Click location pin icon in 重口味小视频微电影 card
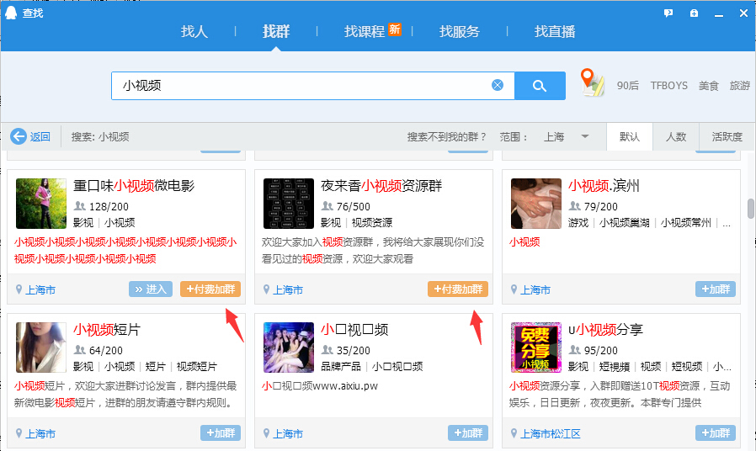This screenshot has height=451, width=756. 19,289
